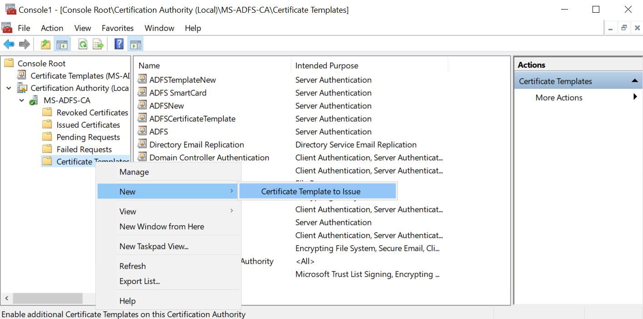Click the Forward arrow in the toolbar
This screenshot has width=643, height=319.
(24, 44)
